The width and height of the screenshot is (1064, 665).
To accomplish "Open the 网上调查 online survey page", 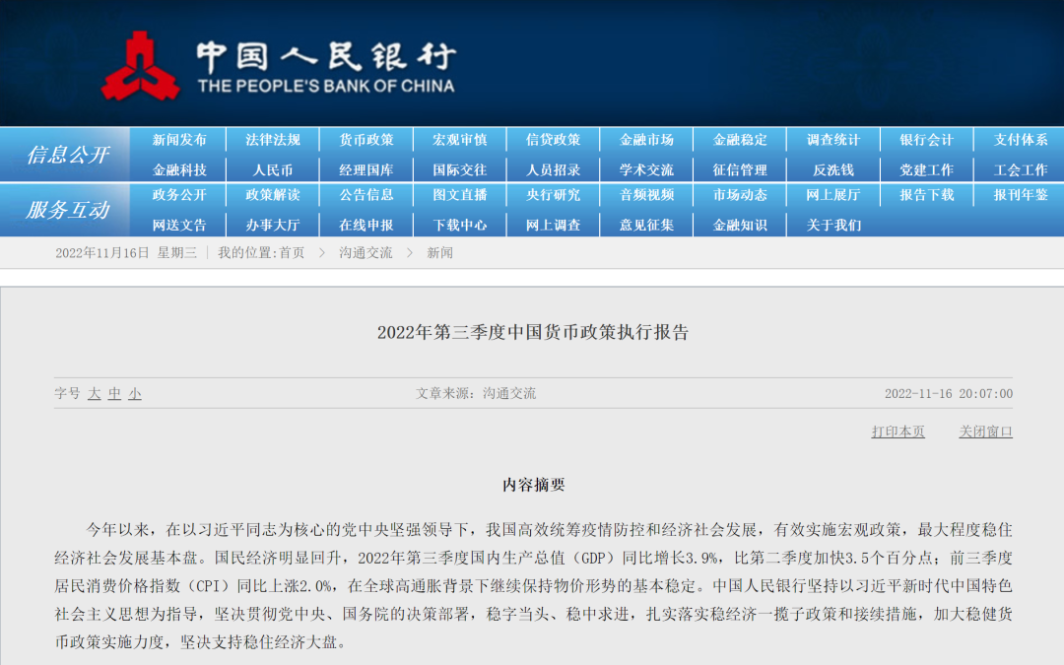I will click(553, 226).
